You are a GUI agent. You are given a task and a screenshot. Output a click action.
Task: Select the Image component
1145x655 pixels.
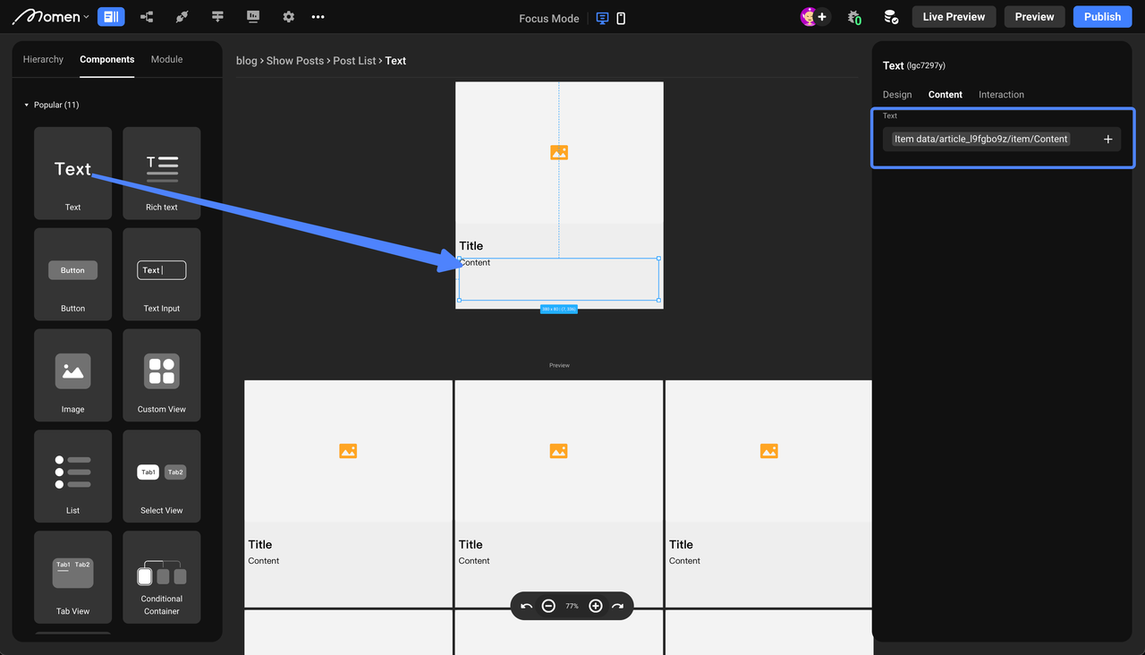pos(72,375)
